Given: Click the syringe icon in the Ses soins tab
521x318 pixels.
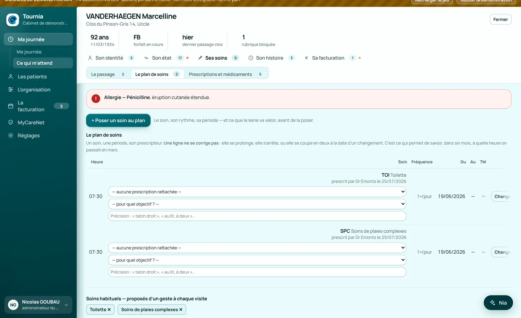Looking at the screenshot, I should coord(200,58).
